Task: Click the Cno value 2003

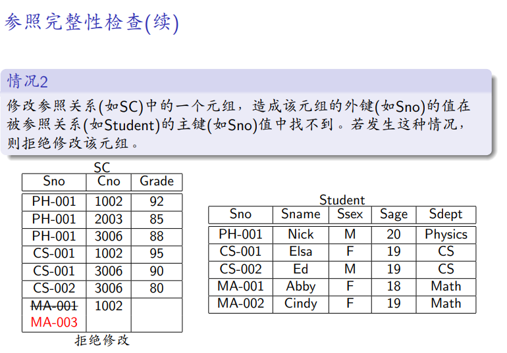Action: coord(109,219)
